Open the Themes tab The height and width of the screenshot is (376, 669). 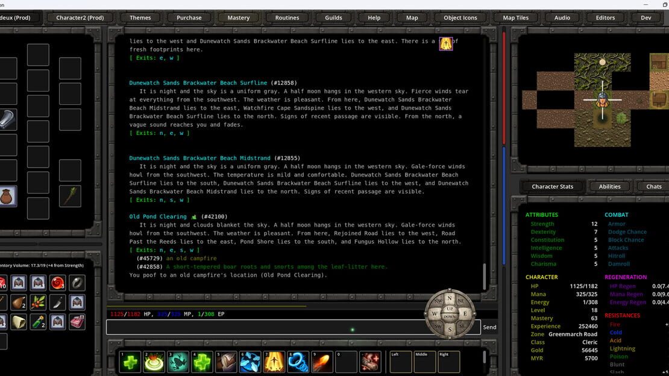[x=140, y=17]
